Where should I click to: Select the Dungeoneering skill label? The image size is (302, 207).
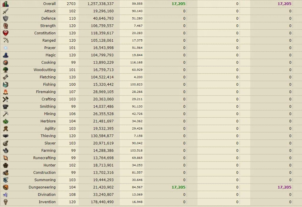coord(42,187)
